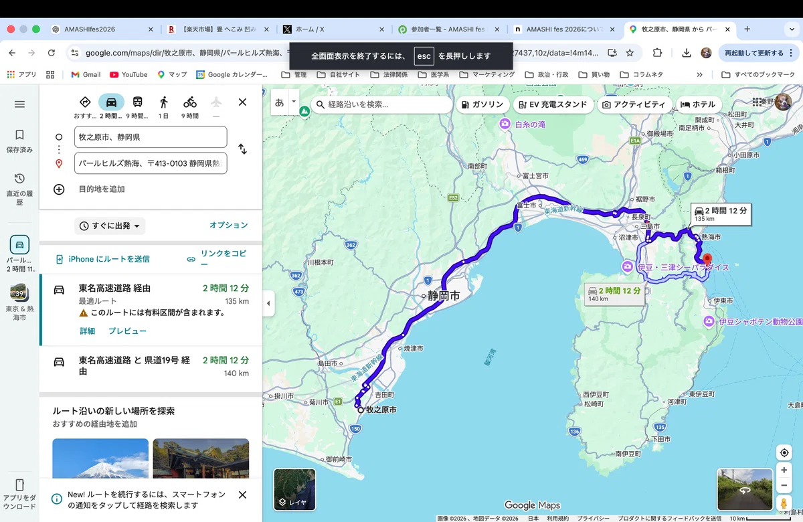The height and width of the screenshot is (522, 803).
Task: Click the 2時間 12 分 135 km route label
Action: tap(720, 213)
